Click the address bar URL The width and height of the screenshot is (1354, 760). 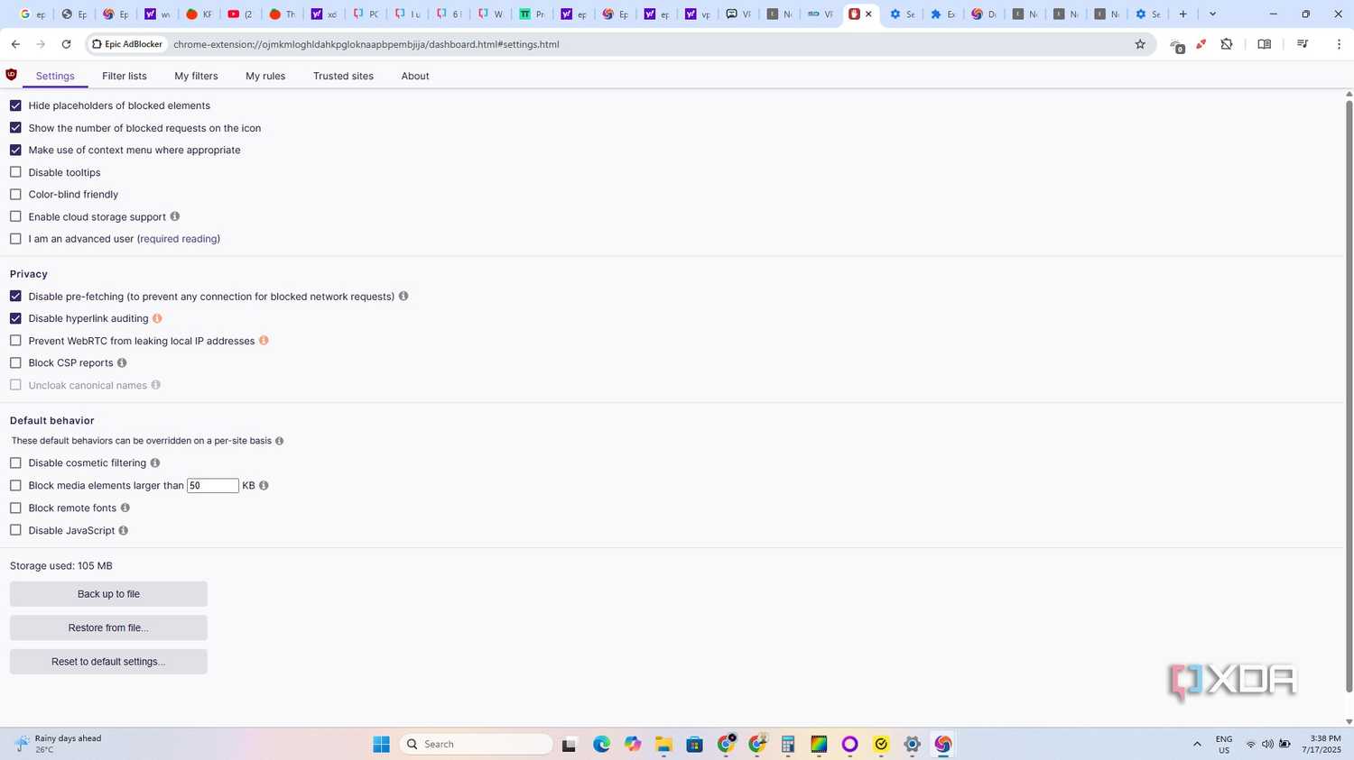pyautogui.click(x=366, y=44)
